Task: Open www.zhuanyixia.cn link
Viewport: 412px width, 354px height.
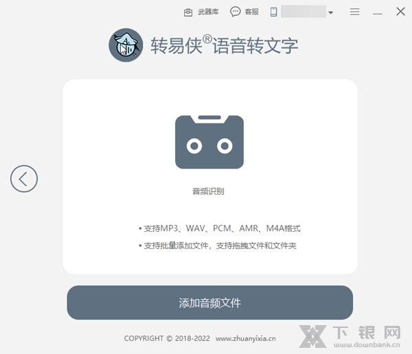Action: pyautogui.click(x=246, y=338)
